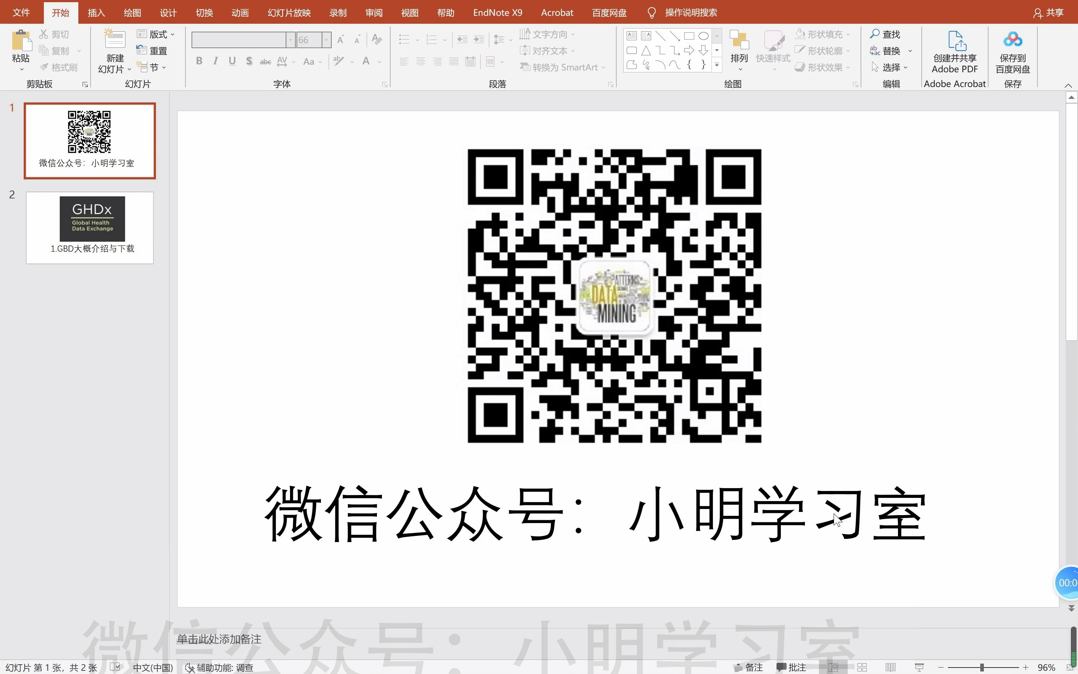Click Replace (替换) button

point(885,51)
